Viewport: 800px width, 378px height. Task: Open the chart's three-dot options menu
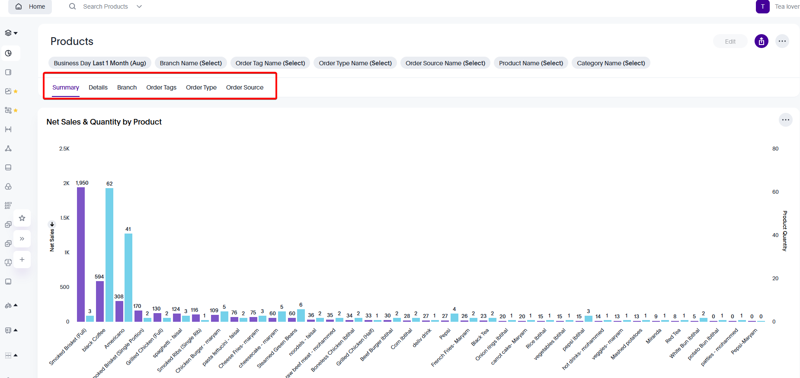point(785,120)
